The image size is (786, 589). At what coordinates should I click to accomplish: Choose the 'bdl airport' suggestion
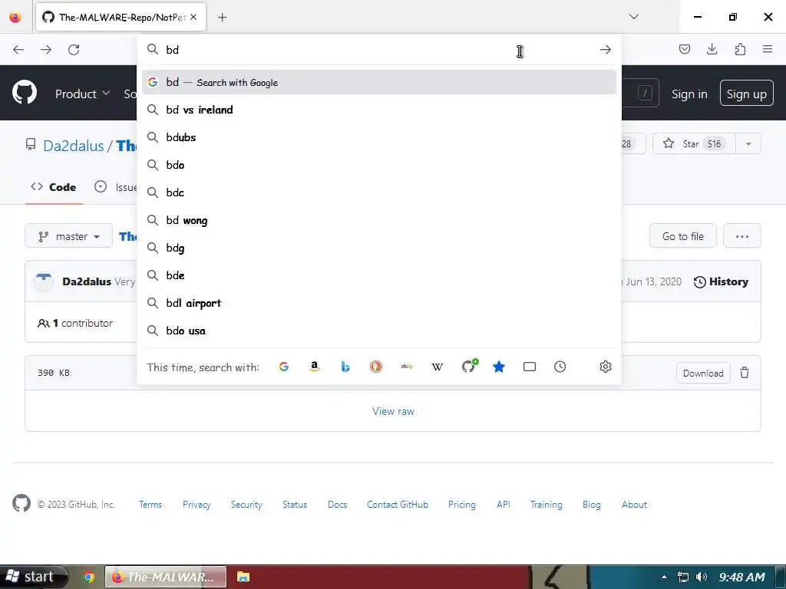379,303
